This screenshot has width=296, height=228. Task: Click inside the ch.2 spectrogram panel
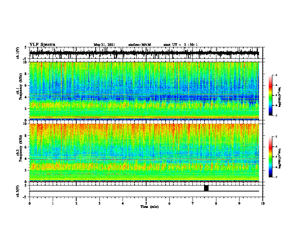(144, 153)
